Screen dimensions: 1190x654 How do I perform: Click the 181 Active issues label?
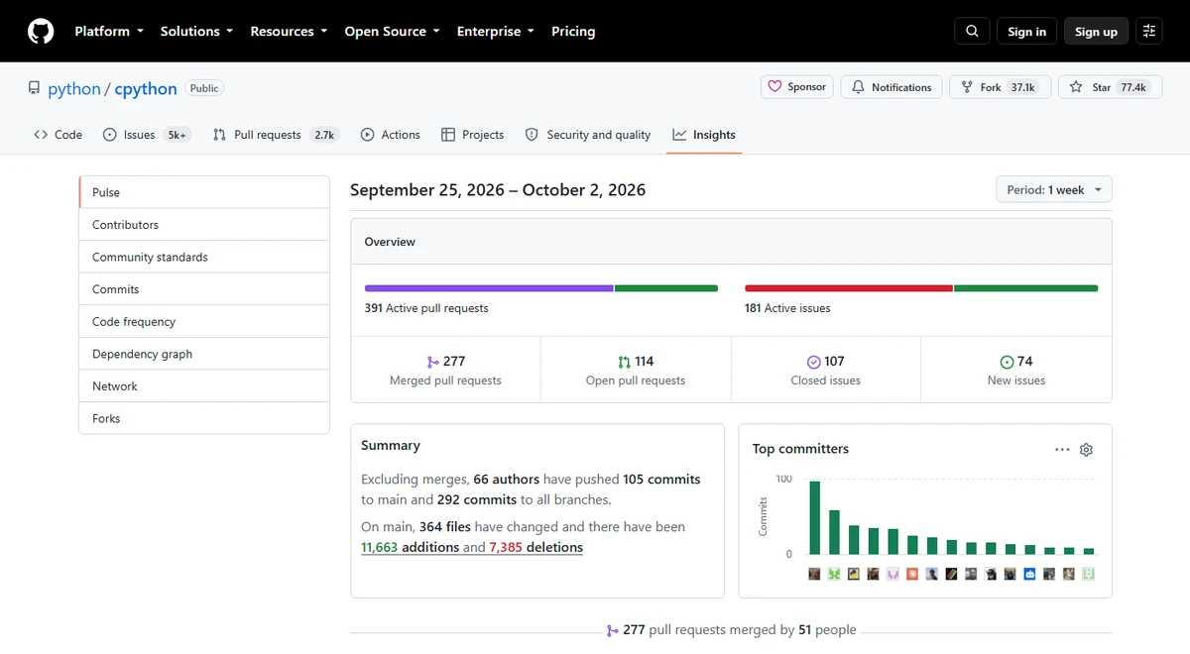787,308
